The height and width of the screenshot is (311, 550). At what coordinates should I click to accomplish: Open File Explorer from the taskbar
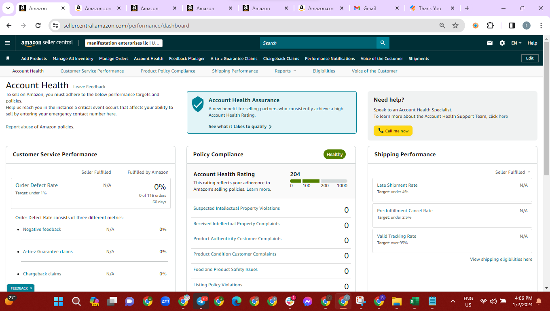tap(396, 301)
